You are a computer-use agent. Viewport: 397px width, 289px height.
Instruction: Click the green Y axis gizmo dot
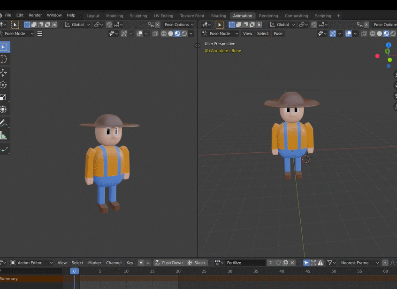[389, 60]
